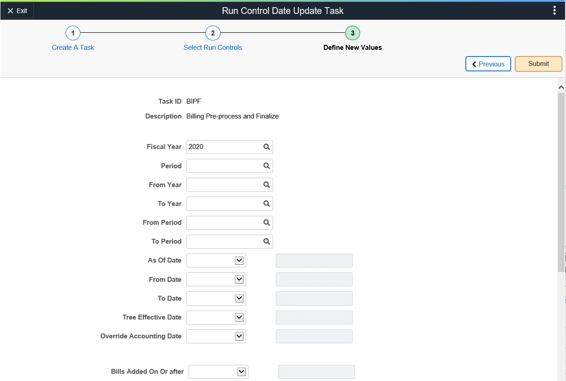Open the To Year lookup magnifier

click(266, 203)
